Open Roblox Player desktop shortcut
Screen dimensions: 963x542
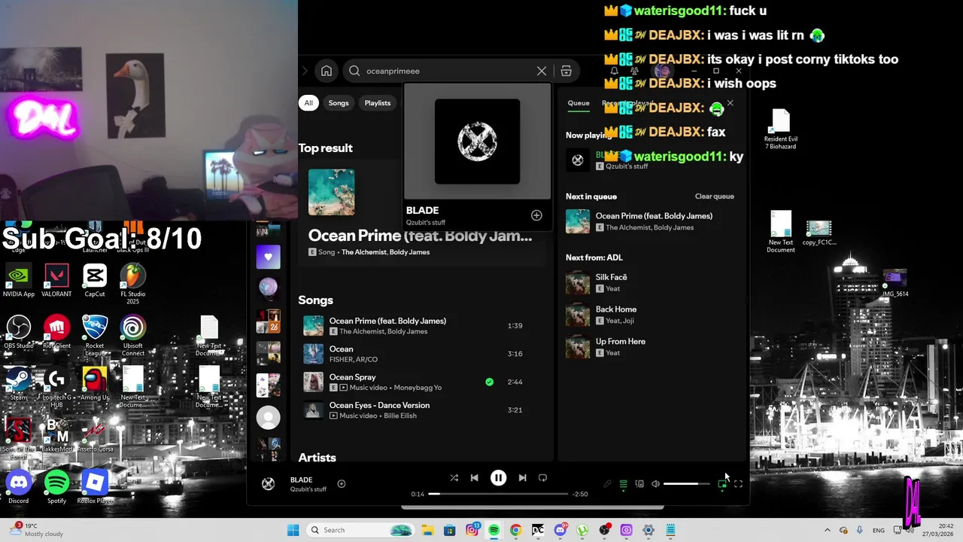[95, 487]
